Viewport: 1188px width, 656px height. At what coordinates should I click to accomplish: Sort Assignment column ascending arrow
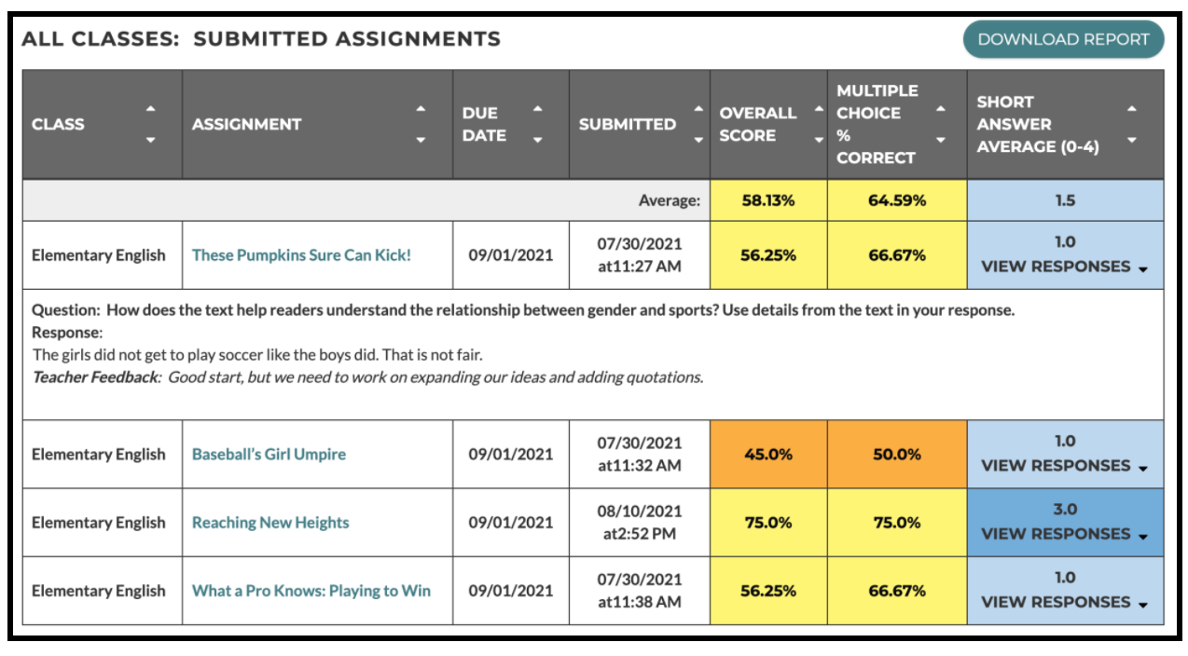[x=421, y=109]
